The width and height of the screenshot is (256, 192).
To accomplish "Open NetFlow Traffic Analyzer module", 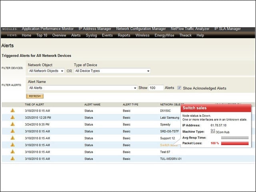I will 190,29.
